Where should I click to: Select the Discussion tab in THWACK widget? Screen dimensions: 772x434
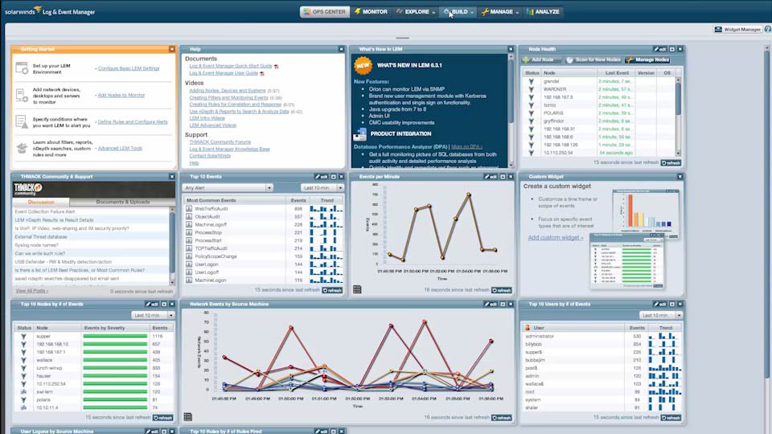(x=41, y=202)
